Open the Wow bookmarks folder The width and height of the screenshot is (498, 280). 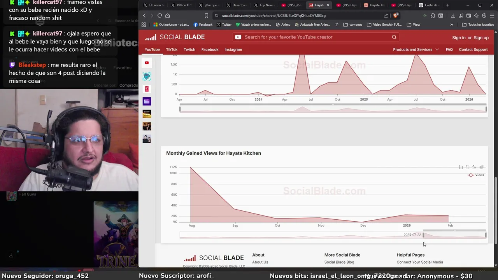coord(413,24)
